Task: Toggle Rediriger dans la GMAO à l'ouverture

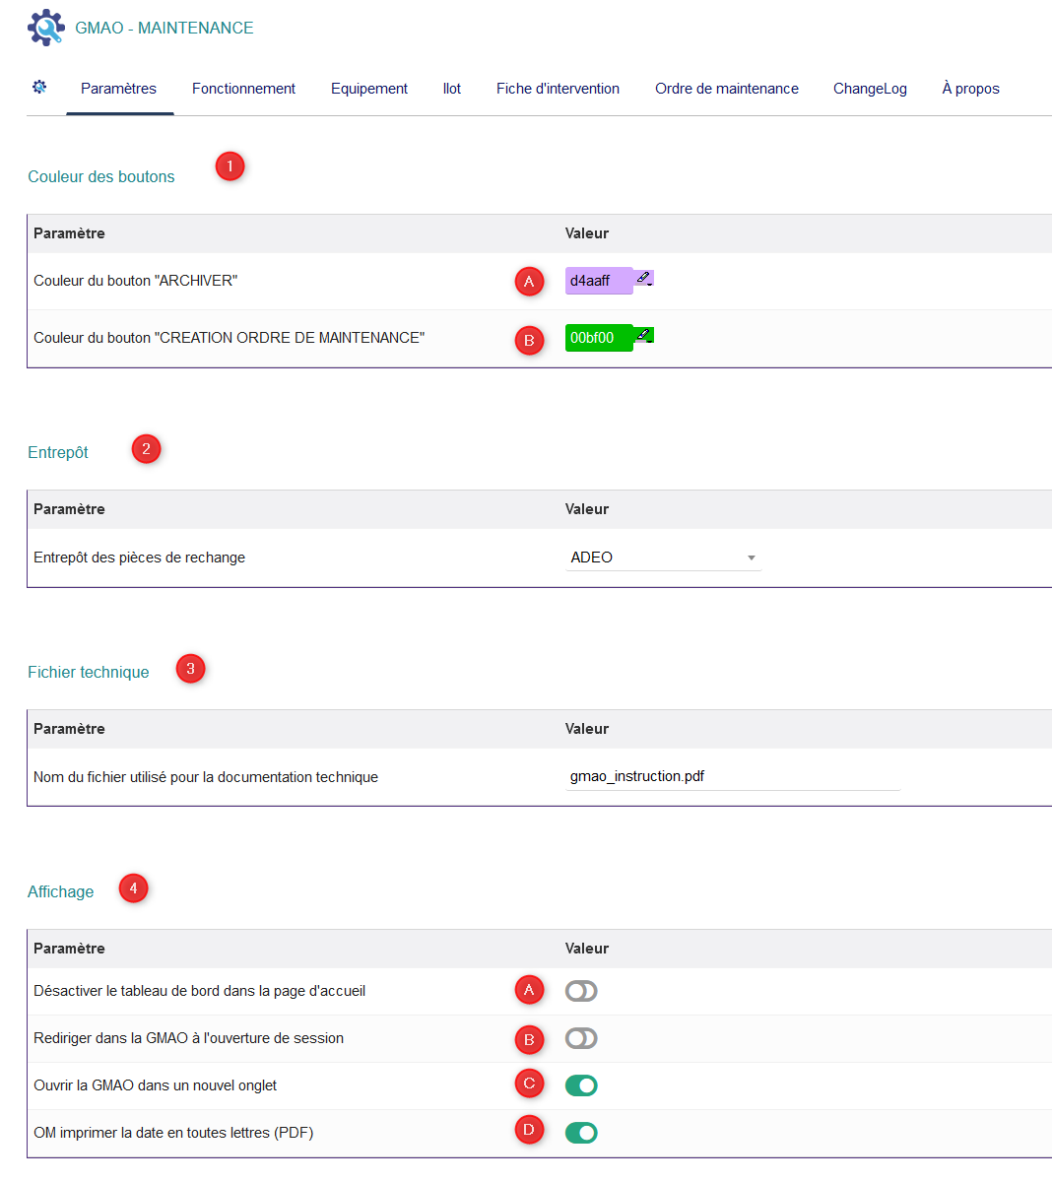Action: 581,1038
